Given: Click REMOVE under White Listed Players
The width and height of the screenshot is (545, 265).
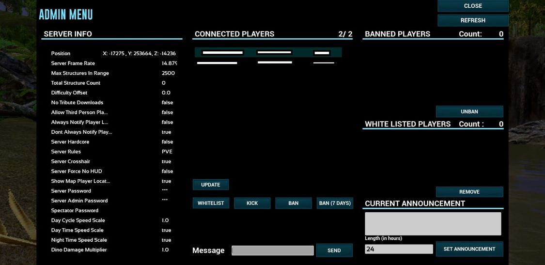Looking at the screenshot, I should point(469,192).
